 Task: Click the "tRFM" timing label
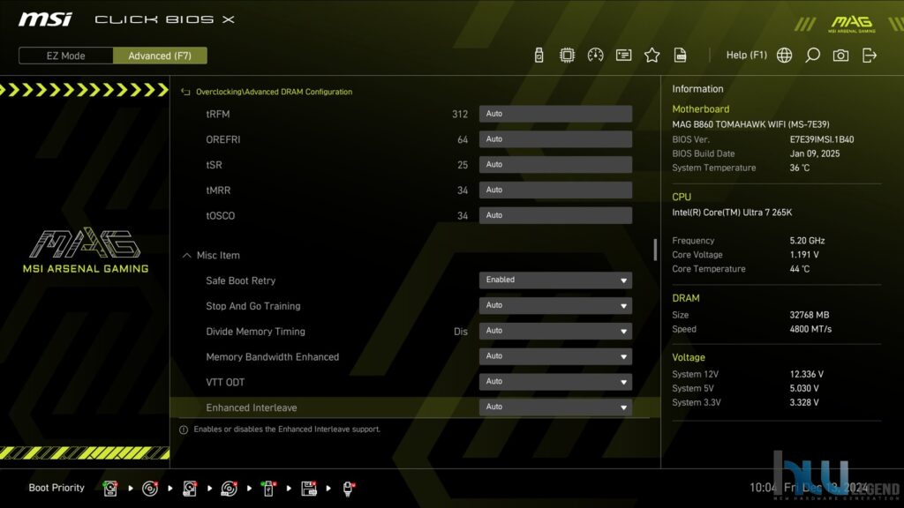[218, 114]
